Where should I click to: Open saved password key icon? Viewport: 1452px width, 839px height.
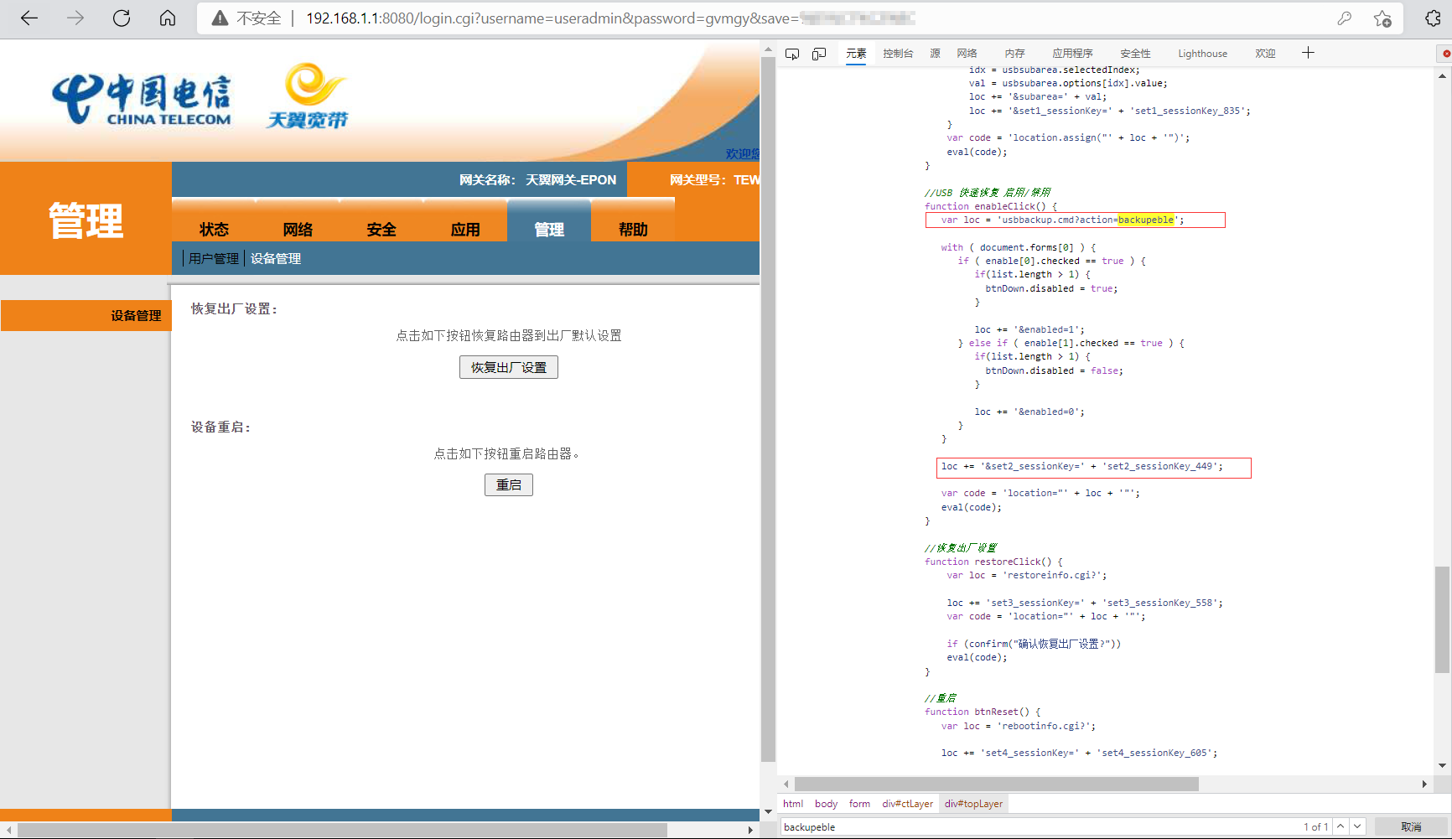tap(1344, 18)
